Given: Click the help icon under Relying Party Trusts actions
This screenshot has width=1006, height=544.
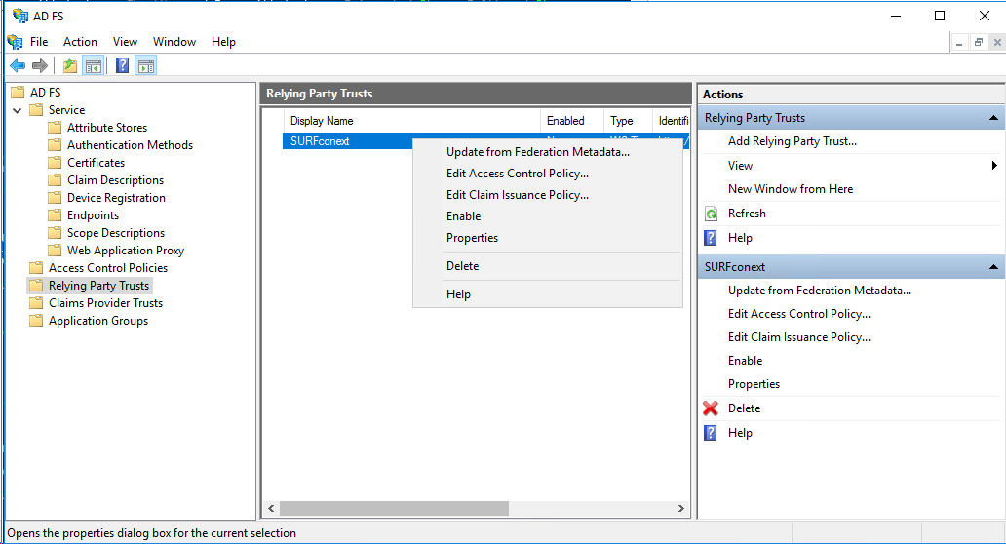Looking at the screenshot, I should tap(711, 238).
